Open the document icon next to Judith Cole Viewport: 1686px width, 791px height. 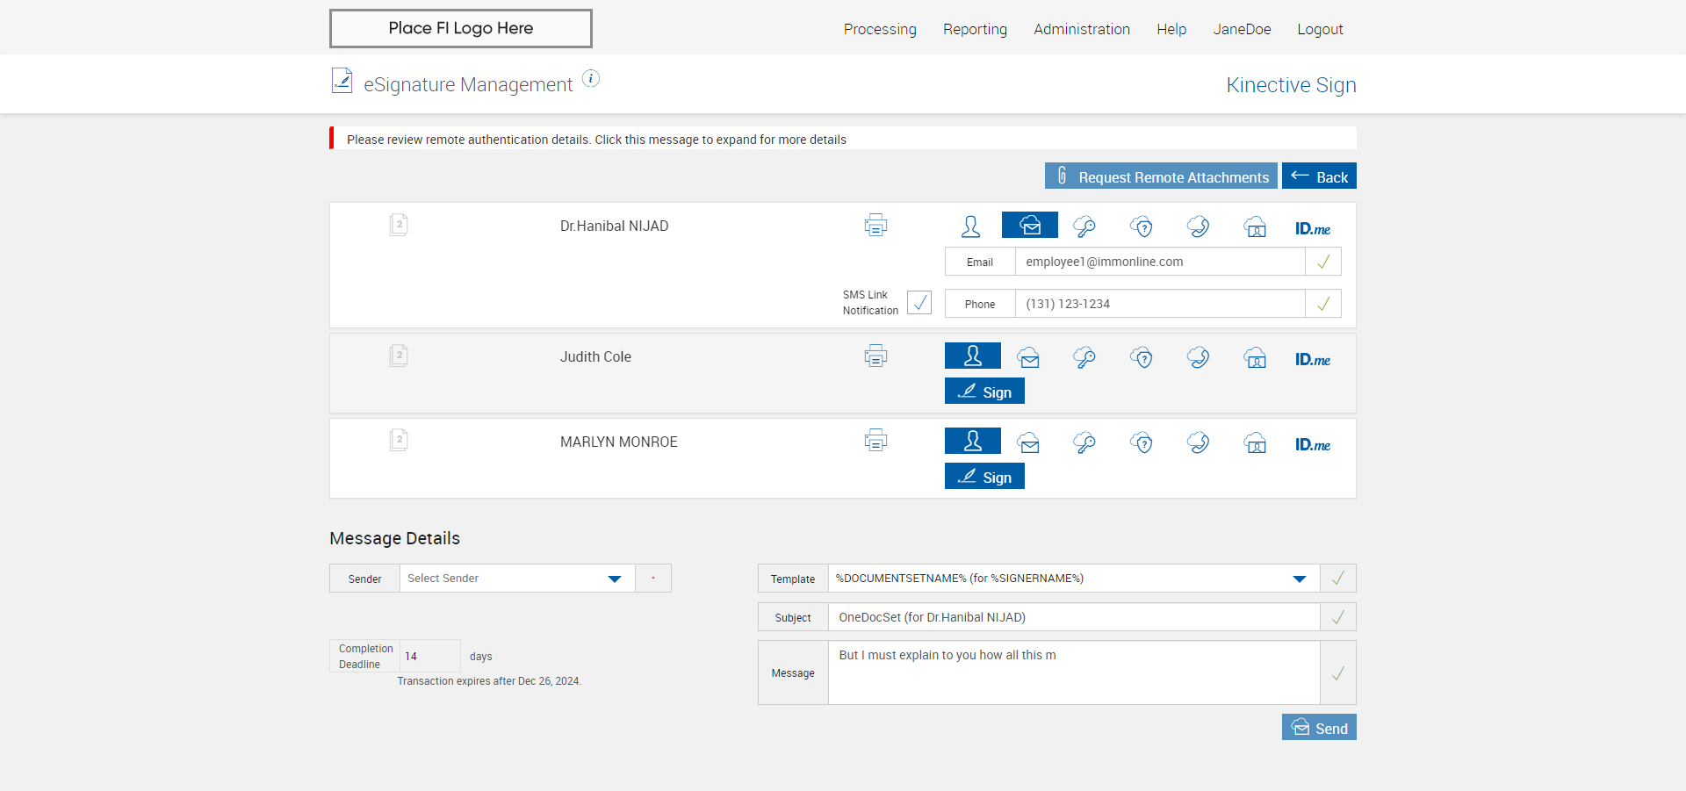pos(399,356)
